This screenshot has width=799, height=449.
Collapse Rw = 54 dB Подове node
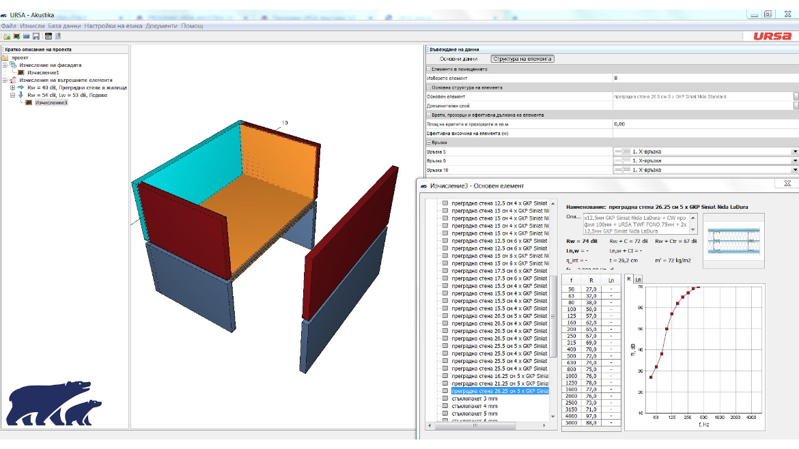point(13,96)
